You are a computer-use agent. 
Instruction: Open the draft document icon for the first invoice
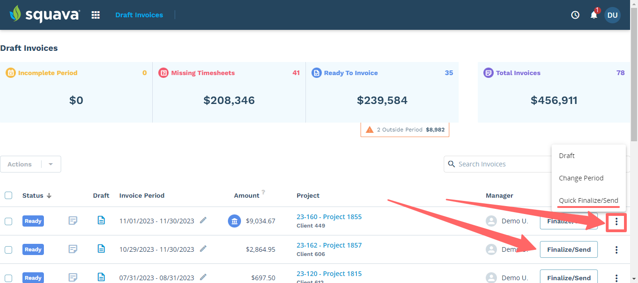tap(101, 220)
